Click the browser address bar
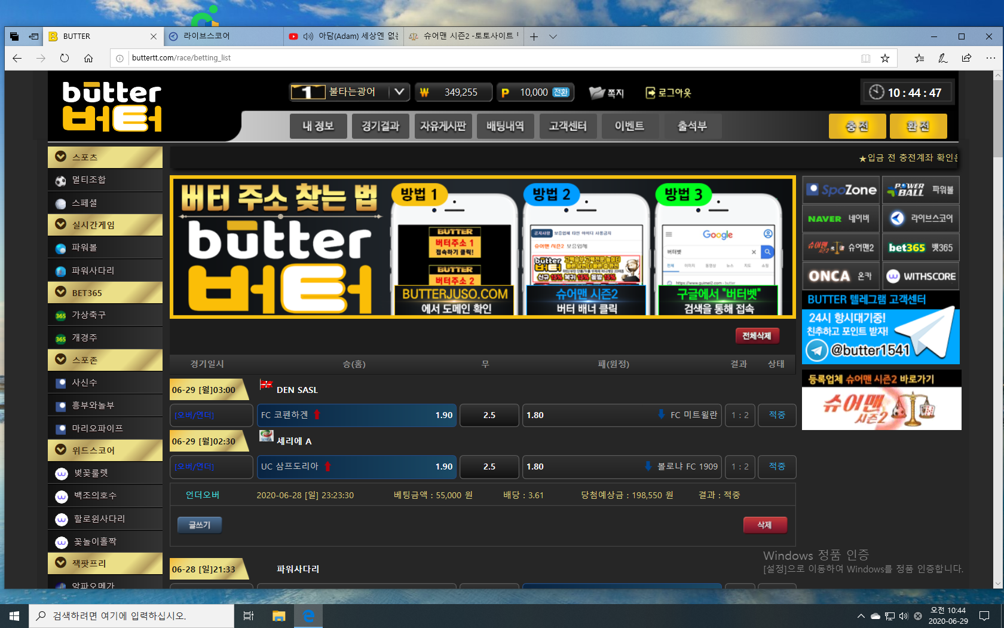1004x628 pixels. coord(478,58)
